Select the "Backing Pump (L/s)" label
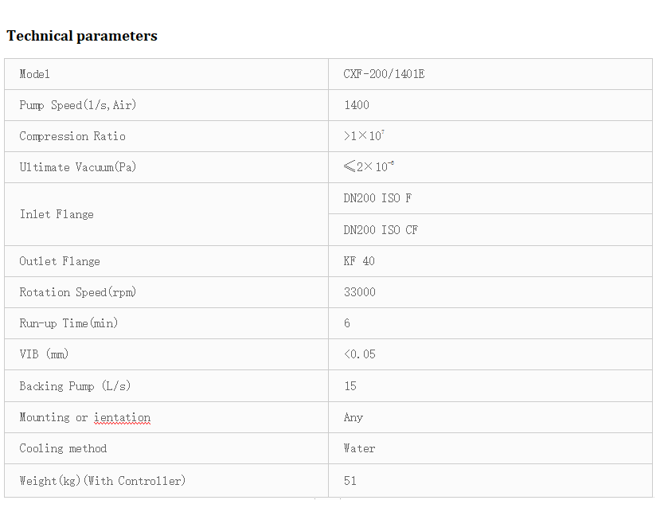668x508 pixels. coord(75,386)
